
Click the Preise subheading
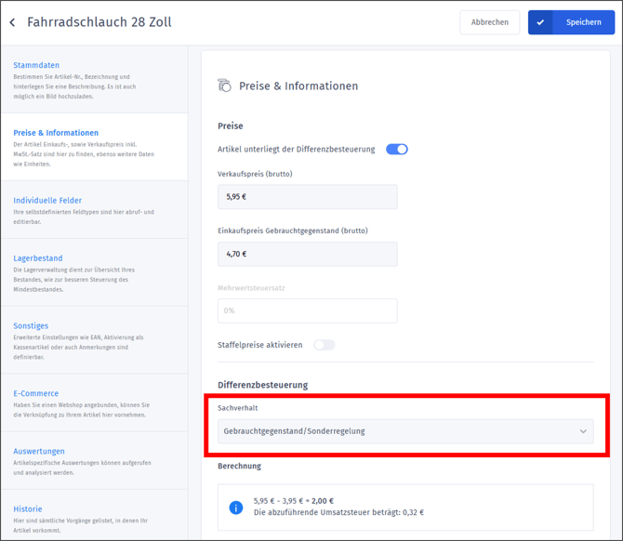click(x=230, y=125)
